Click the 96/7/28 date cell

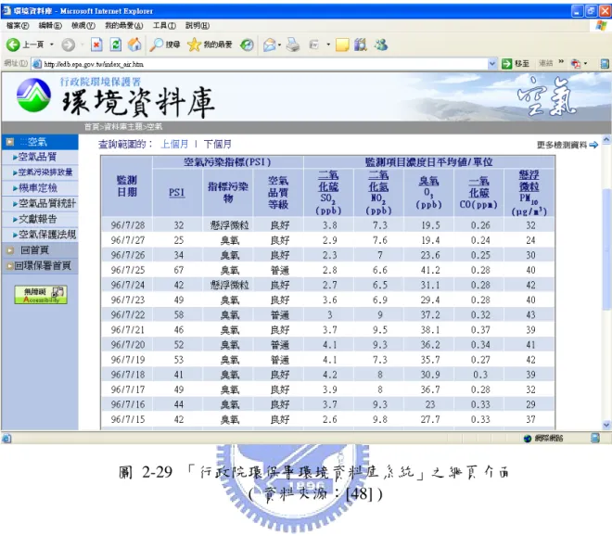click(128, 225)
